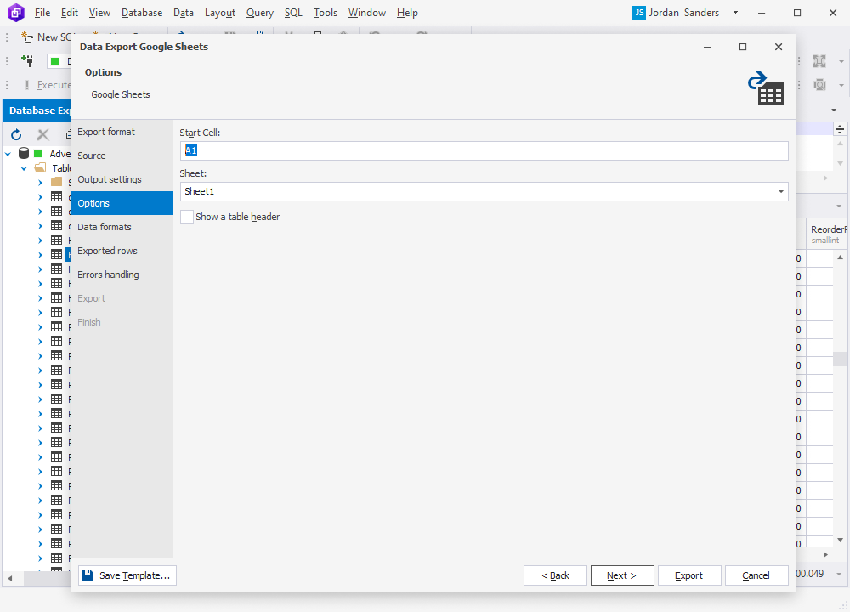Open the dropdown arrow beside the fit-to-frame icon
Image resolution: width=850 pixels, height=612 pixels.
(x=841, y=61)
